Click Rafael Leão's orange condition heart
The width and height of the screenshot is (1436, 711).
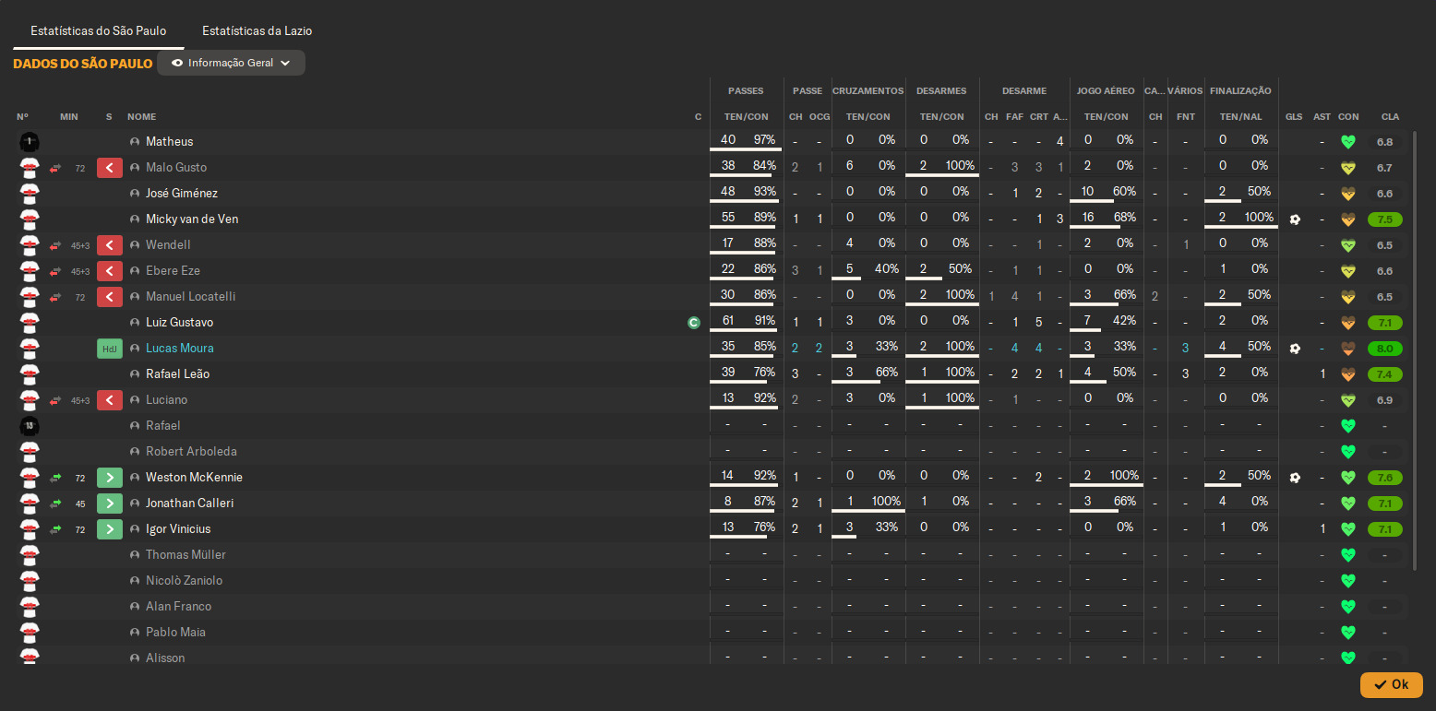1348,374
